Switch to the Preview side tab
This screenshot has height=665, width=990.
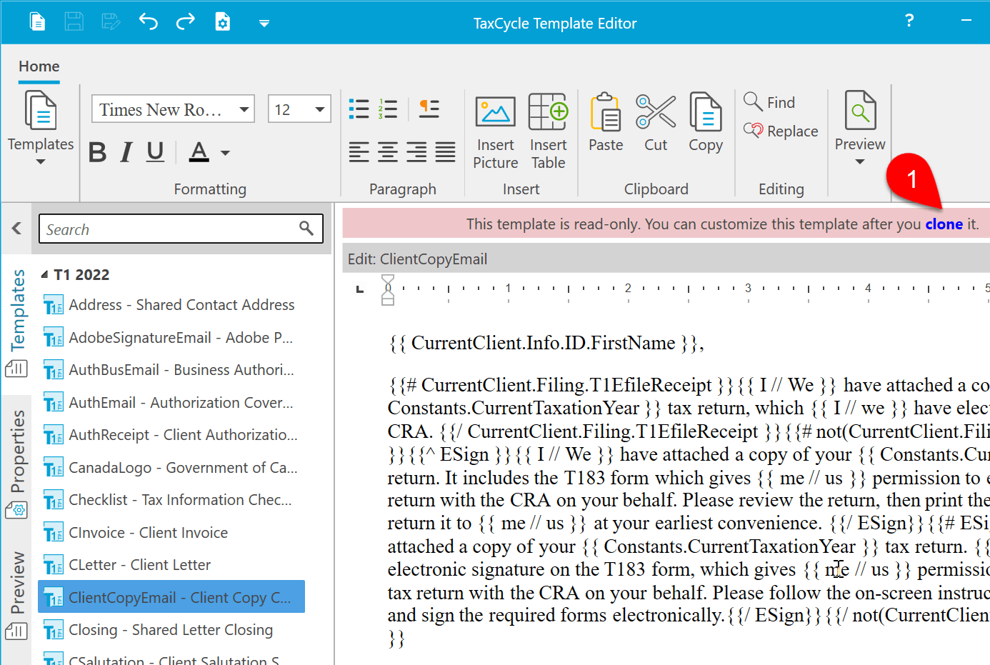tap(17, 583)
